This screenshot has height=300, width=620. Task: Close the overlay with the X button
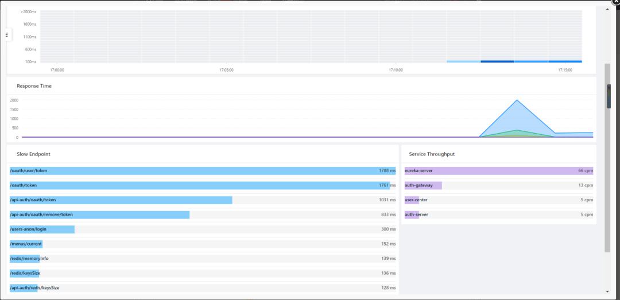pyautogui.click(x=616, y=2)
